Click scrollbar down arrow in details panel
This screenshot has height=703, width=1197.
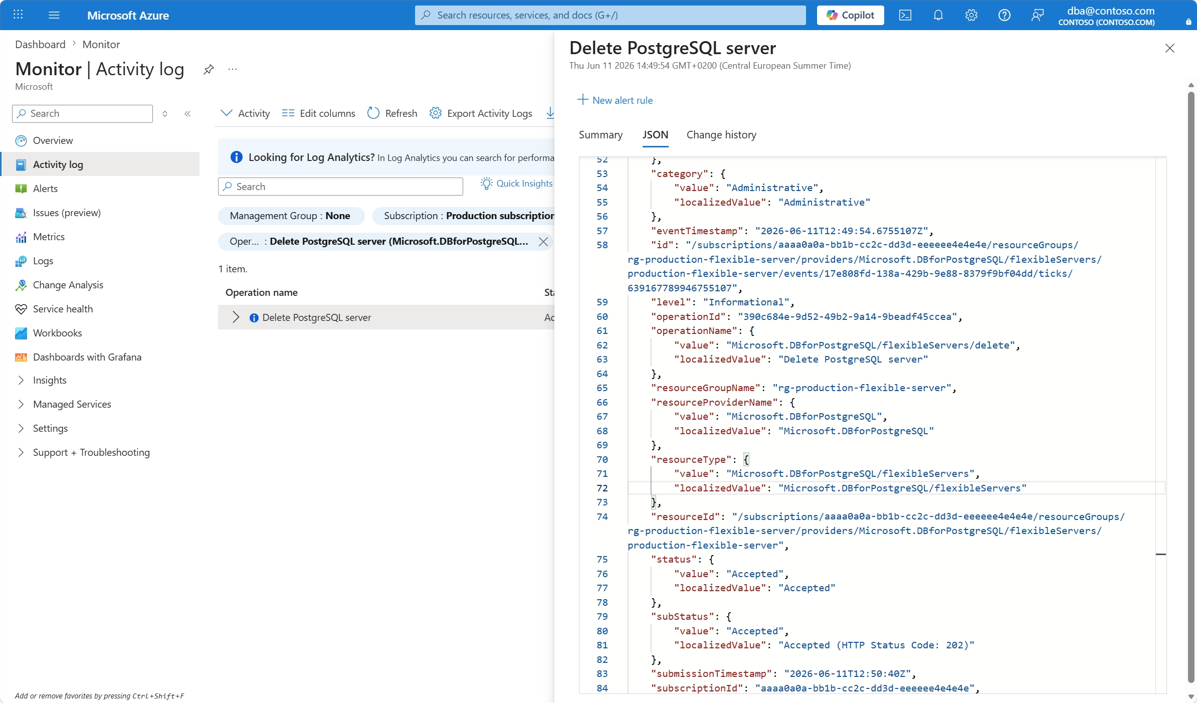point(1191,697)
